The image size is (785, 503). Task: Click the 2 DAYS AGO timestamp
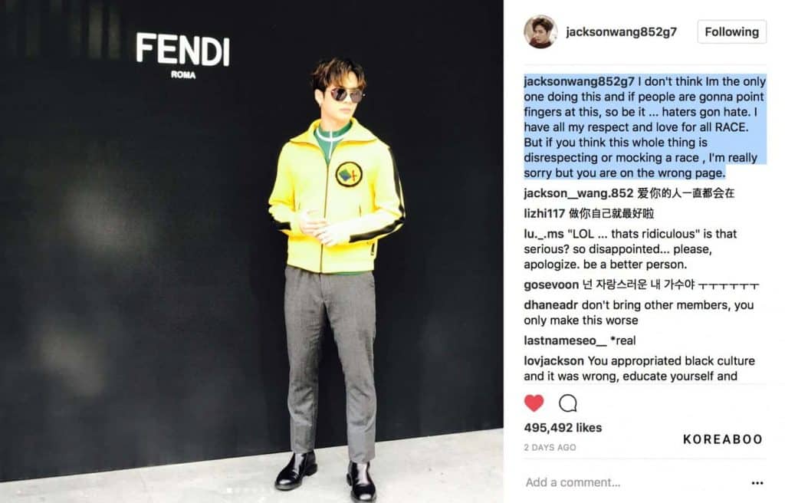550,447
